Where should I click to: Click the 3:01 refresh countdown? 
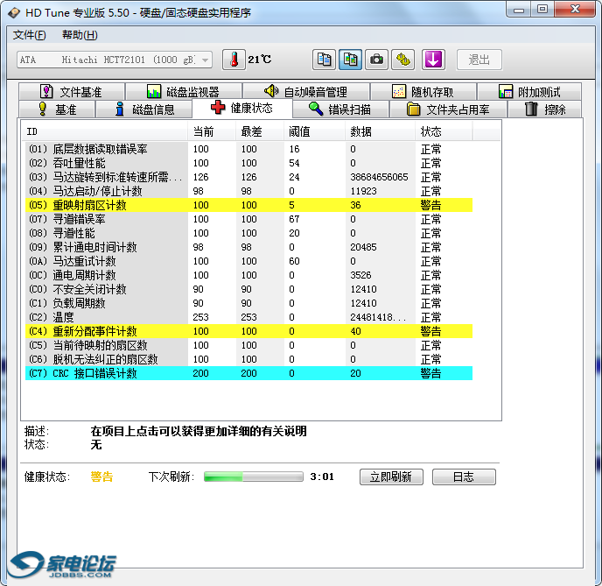click(x=322, y=477)
